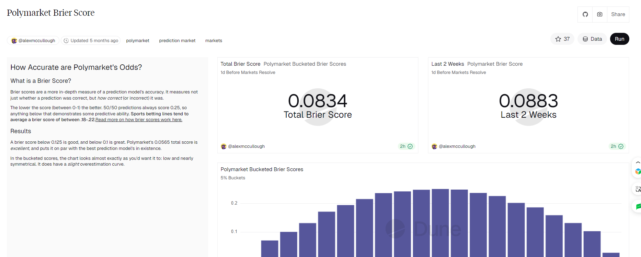Click the translate icon on right edge
This screenshot has width=641, height=257.
638,189
